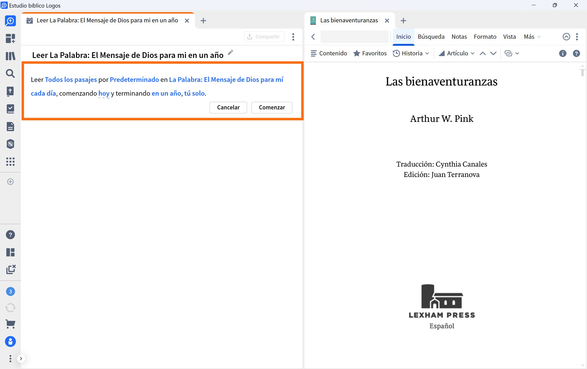Viewport: 587px width, 369px height.
Task: Open the sidebar three-dot menu at bottom
Action: 10,359
